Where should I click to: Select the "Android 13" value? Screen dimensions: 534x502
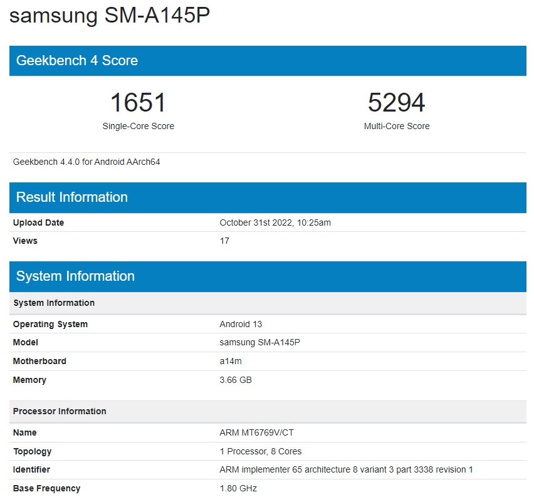point(241,324)
